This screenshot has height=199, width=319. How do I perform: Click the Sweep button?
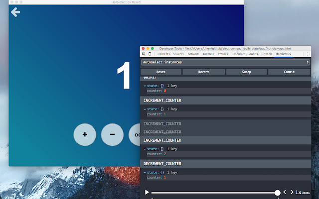246,72
